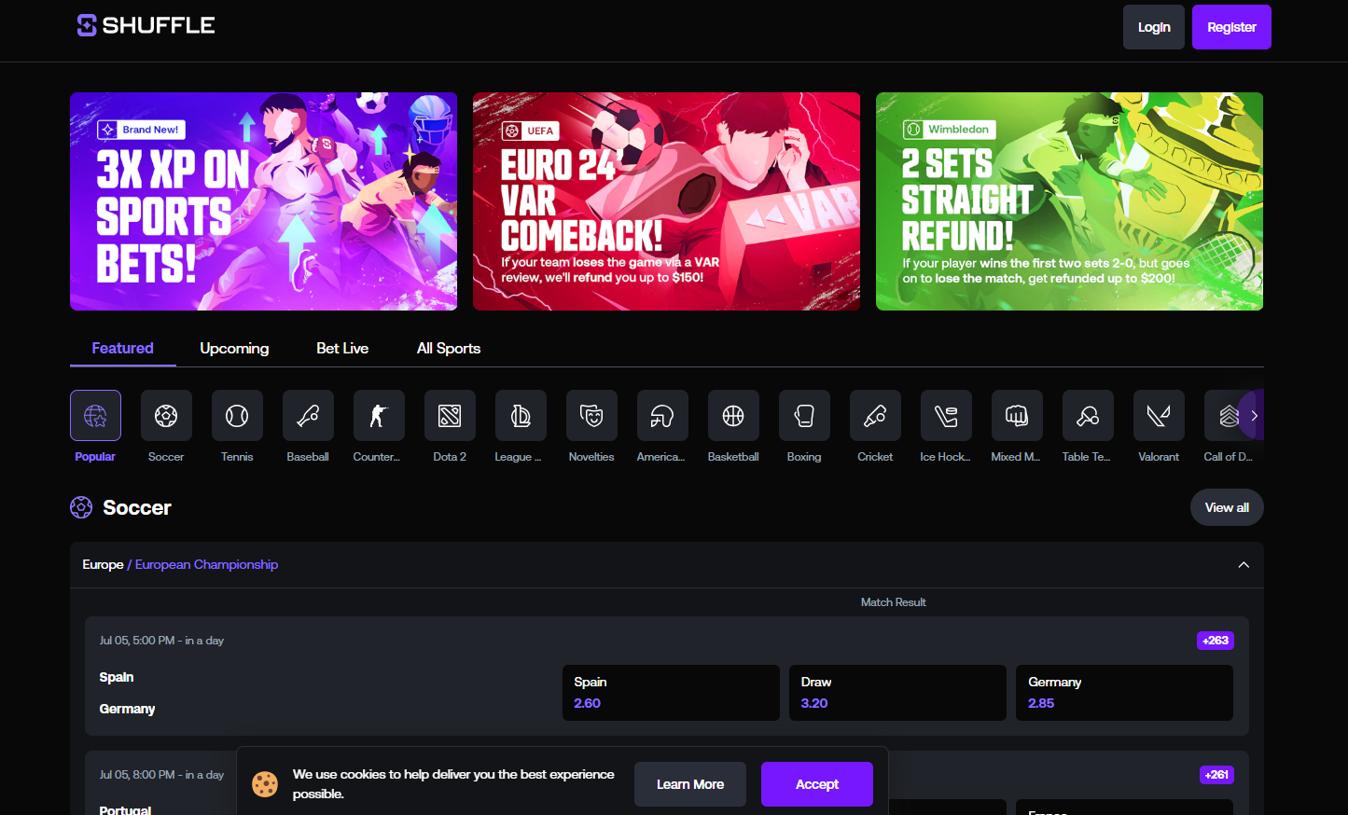Image resolution: width=1348 pixels, height=815 pixels.
Task: Open the League of Legends category icon
Action: point(521,415)
